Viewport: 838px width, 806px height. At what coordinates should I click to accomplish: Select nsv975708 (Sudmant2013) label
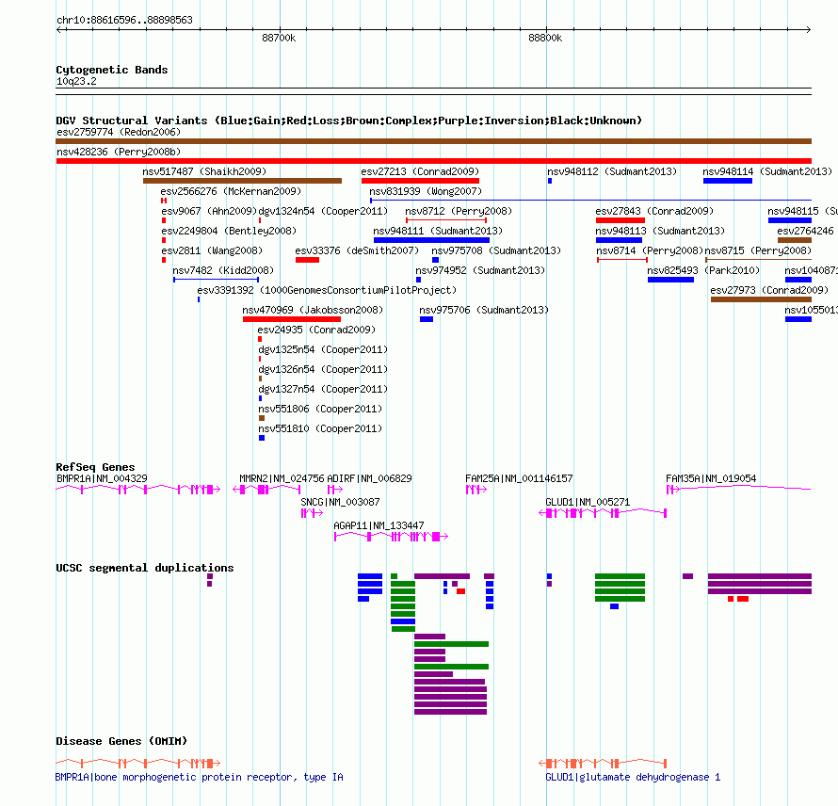496,250
